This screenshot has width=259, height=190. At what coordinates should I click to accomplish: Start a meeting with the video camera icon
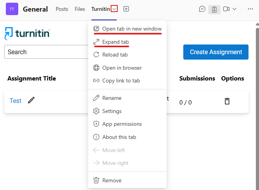point(226,9)
